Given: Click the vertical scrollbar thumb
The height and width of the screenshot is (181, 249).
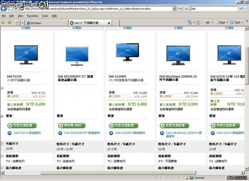Looking at the screenshot, I should pos(246,66).
